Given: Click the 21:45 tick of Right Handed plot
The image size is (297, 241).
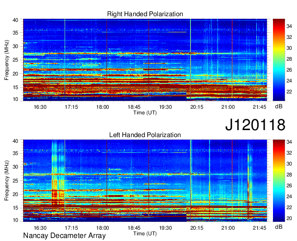Looking at the screenshot, I should pyautogui.click(x=259, y=107).
